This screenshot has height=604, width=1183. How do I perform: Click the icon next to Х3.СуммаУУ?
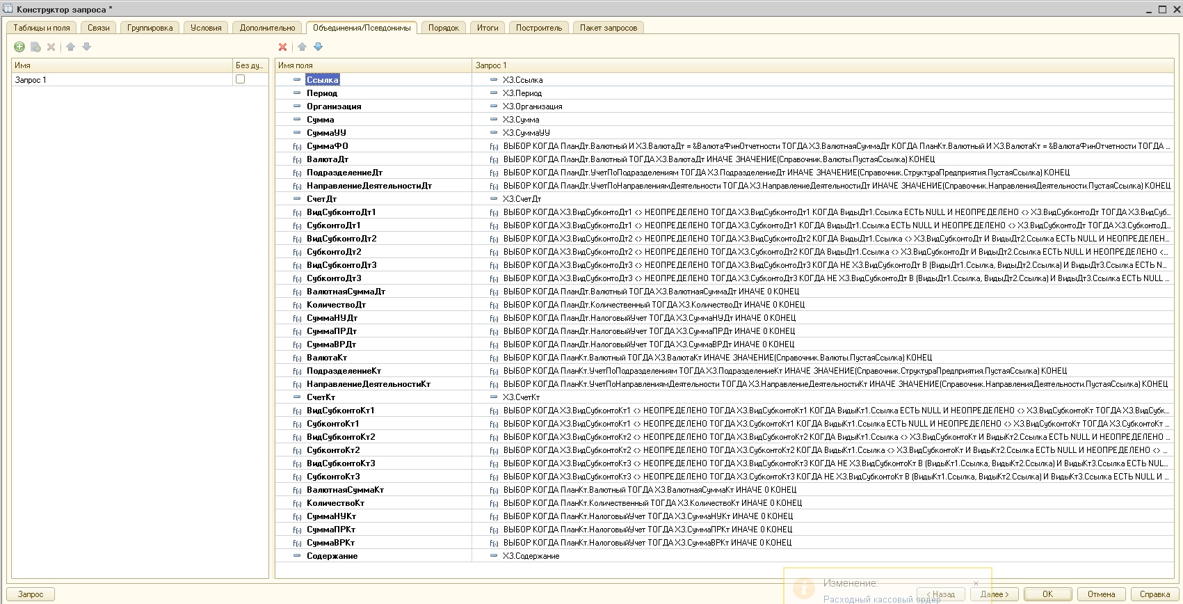click(x=494, y=133)
